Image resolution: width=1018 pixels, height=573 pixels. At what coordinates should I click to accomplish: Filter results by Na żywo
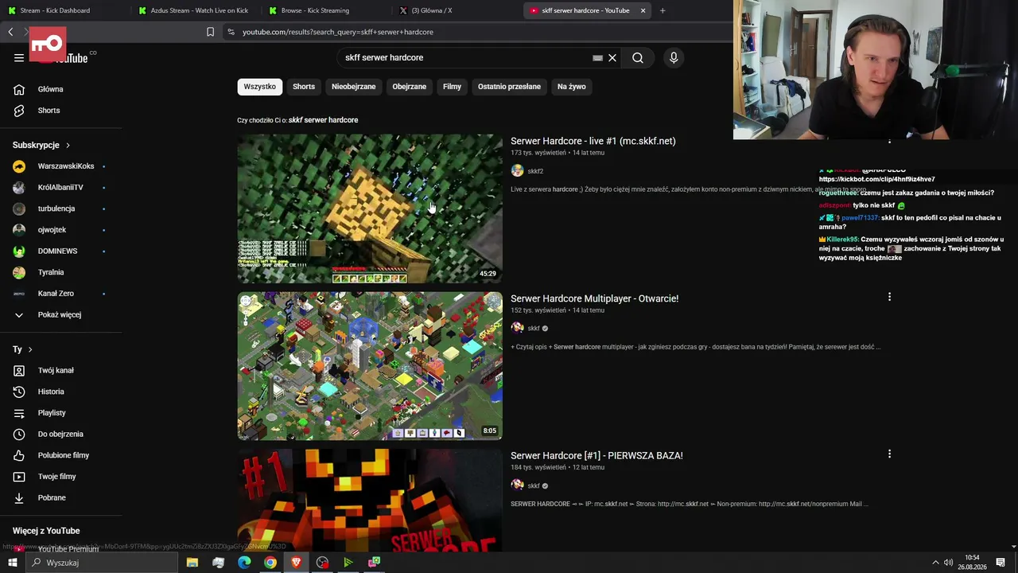(x=571, y=87)
